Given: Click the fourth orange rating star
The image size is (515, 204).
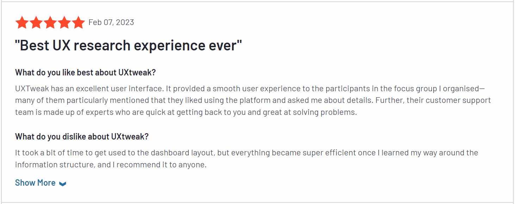Looking at the screenshot, I should pyautogui.click(x=64, y=23).
